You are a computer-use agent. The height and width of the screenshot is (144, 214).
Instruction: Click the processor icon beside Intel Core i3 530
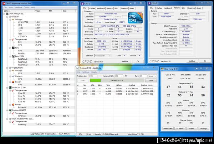[10, 87]
